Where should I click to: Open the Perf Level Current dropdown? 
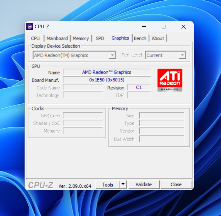(183, 55)
